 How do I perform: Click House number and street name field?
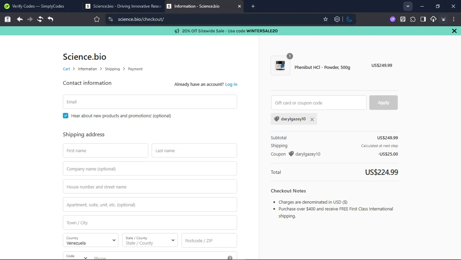pos(150,187)
